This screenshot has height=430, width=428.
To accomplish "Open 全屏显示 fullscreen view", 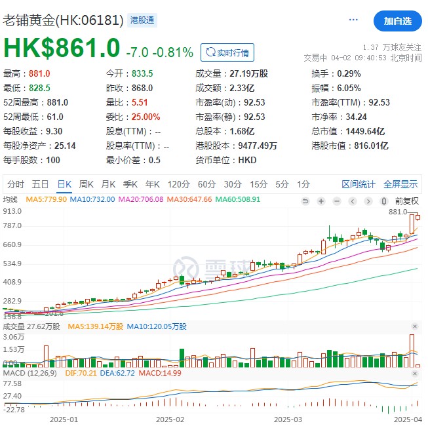I will click(400, 184).
